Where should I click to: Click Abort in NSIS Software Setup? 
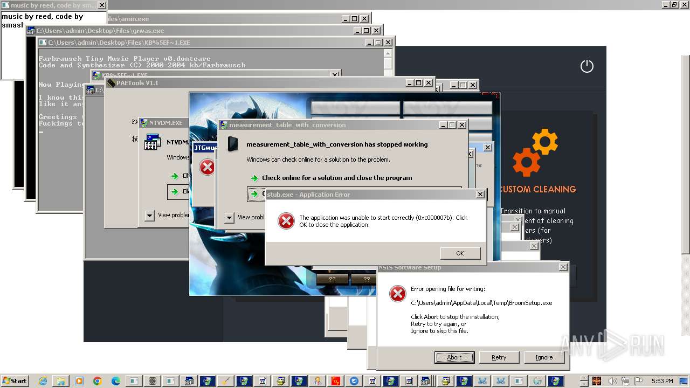coord(454,357)
